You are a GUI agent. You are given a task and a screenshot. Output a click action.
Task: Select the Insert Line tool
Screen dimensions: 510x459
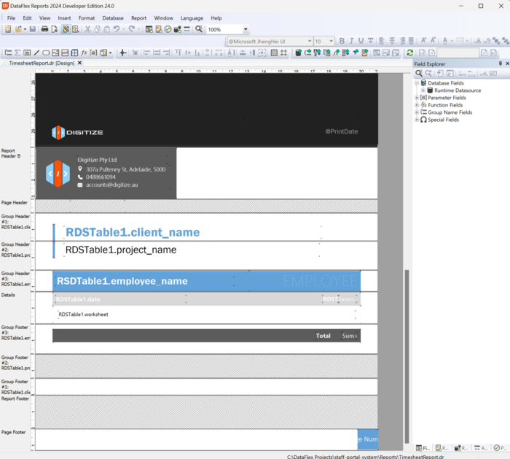pos(36,53)
